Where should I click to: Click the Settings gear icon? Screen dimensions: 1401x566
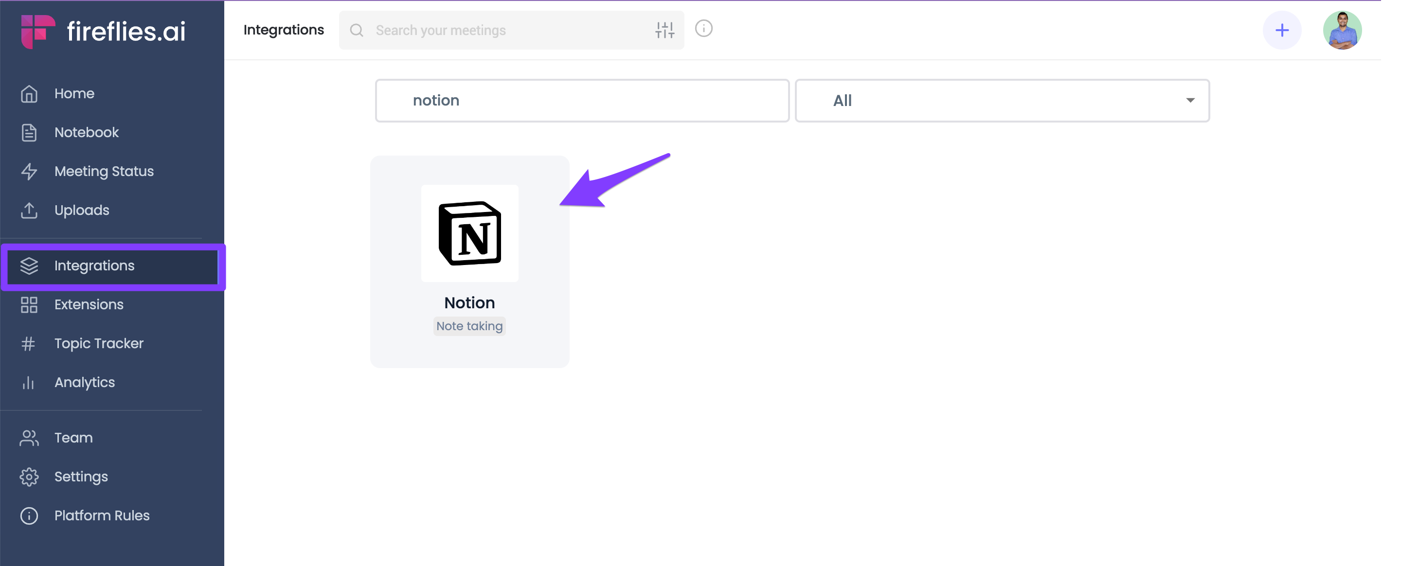click(29, 477)
